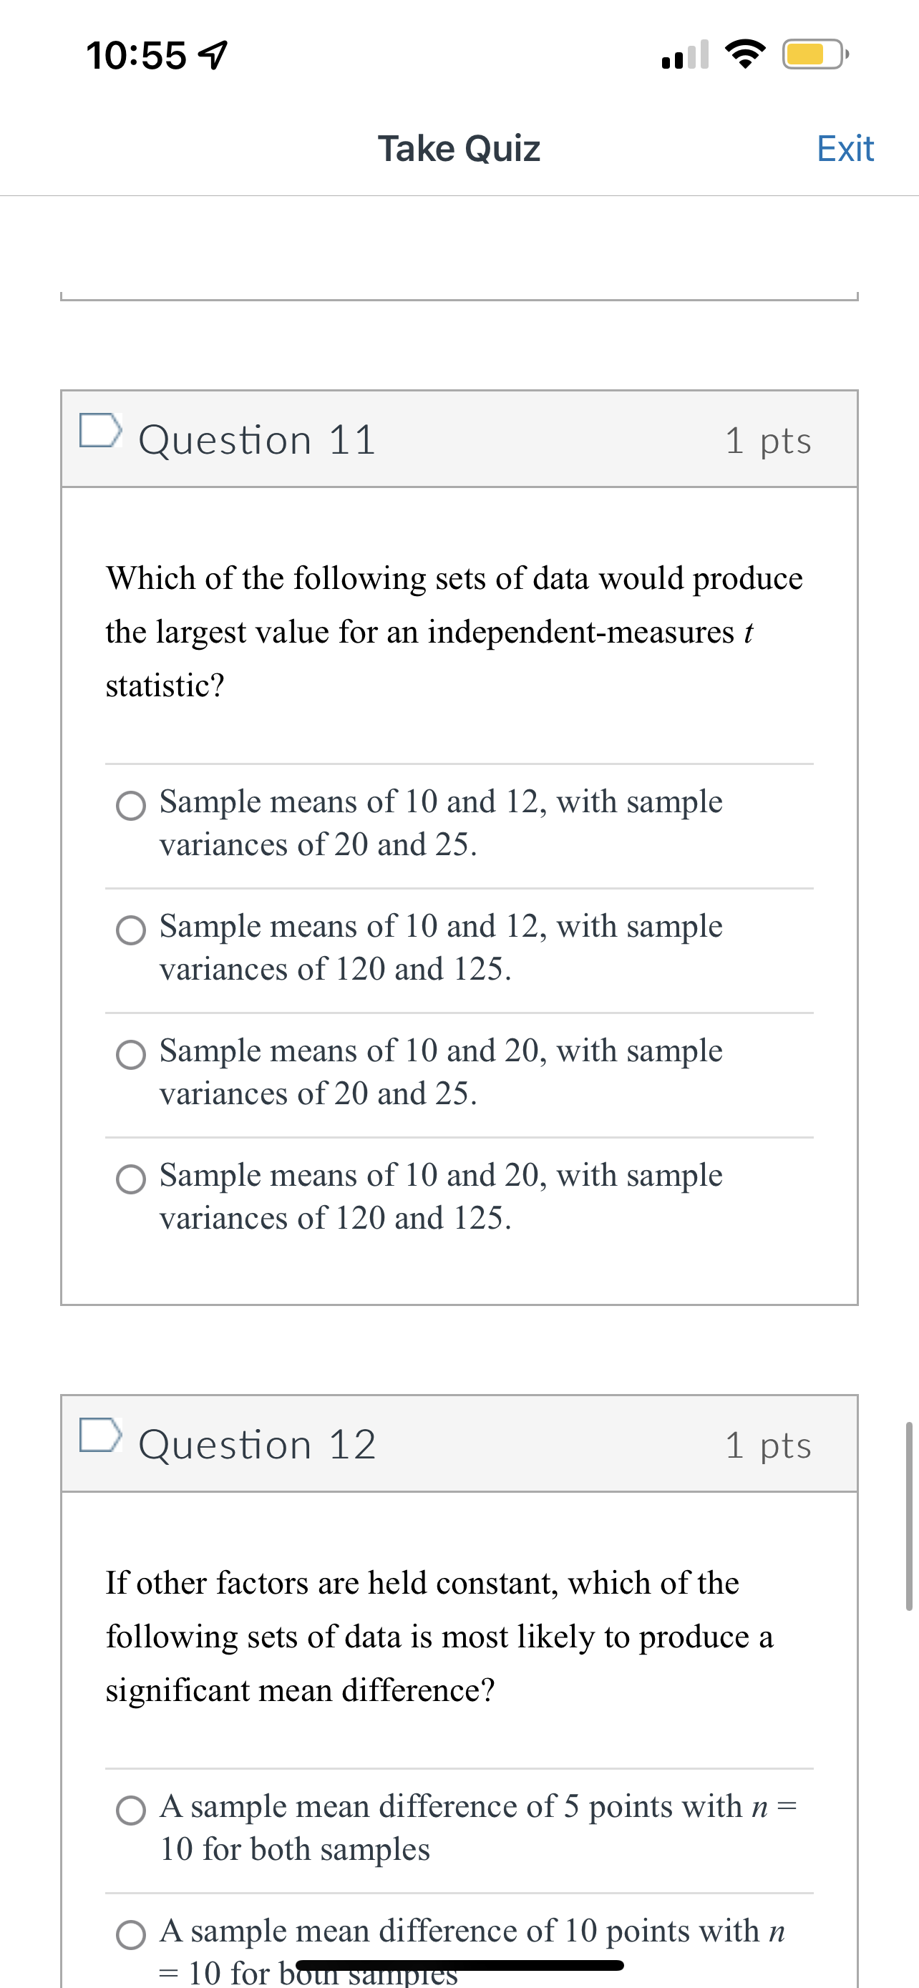Select answer with variances of 20 and 25
This screenshot has width=919, height=1988.
[x=132, y=807]
